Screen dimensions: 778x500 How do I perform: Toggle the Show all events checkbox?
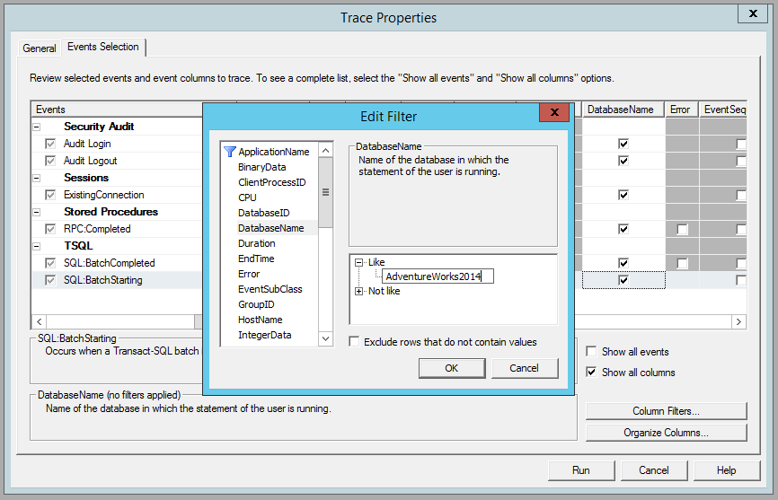(x=591, y=352)
